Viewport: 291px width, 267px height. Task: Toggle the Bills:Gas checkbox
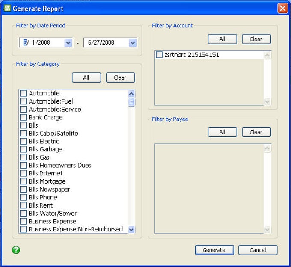click(x=23, y=157)
